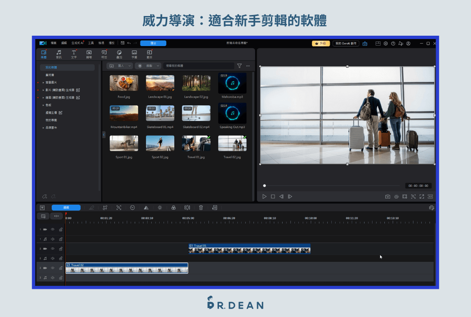Open the 特效 effects tab
The width and height of the screenshot is (471, 317).
[104, 54]
